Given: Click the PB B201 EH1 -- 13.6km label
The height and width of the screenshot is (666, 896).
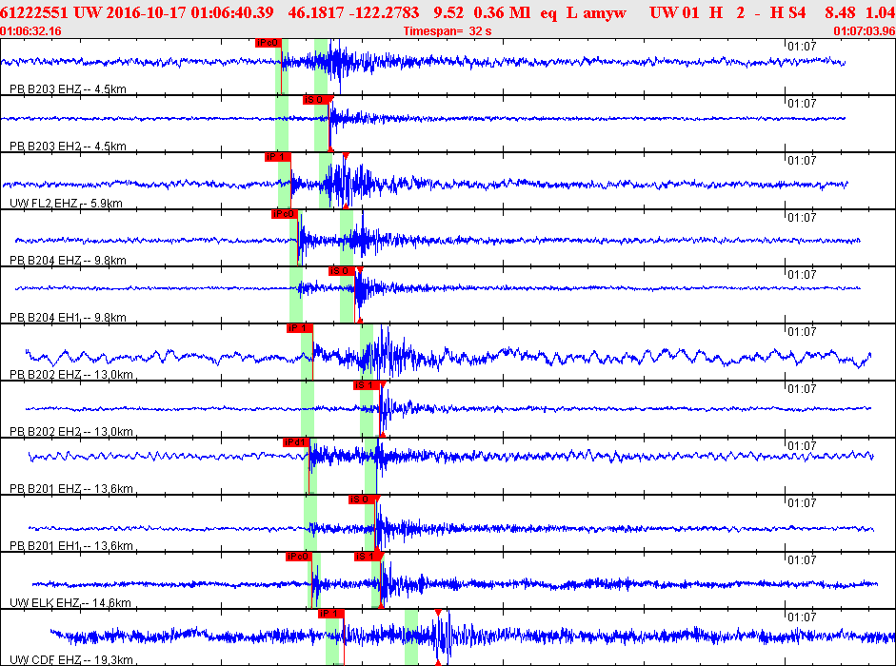Looking at the screenshot, I should [71, 546].
